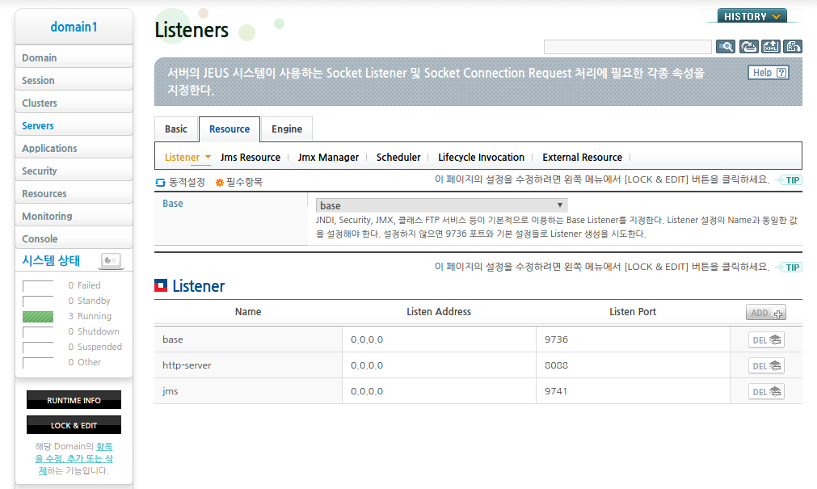Expand the Listener submenu arrow
The image size is (817, 489).
coord(208,156)
